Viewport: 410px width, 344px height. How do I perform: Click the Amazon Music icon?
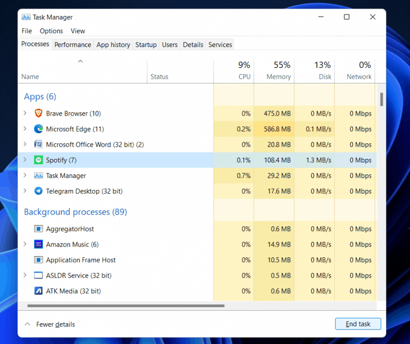38,244
